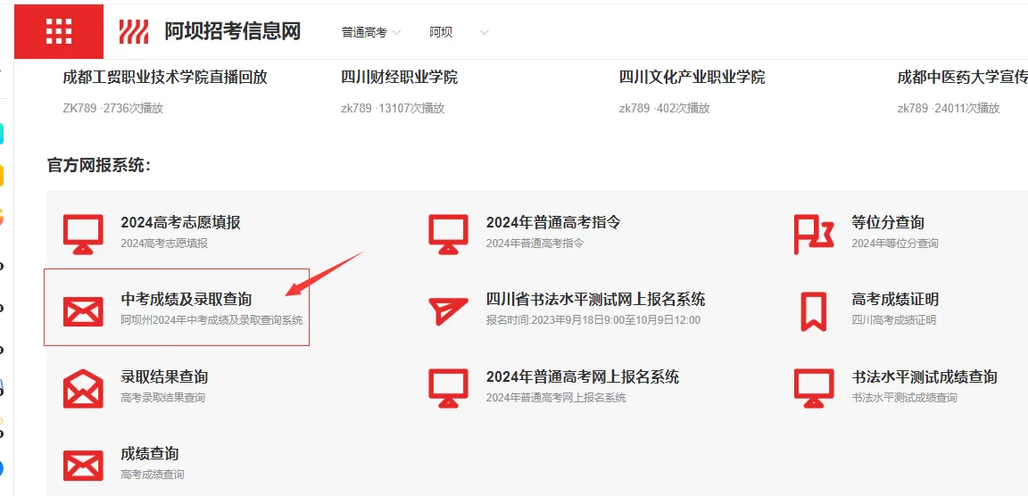Click monitor icon beside 2024年普通高考指令

449,234
